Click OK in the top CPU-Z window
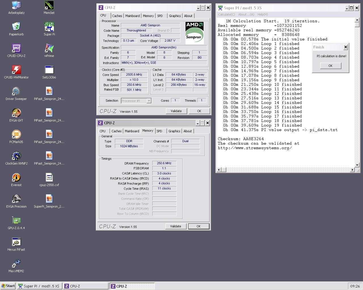Viewport: 363px width, 290px height. (x=199, y=111)
